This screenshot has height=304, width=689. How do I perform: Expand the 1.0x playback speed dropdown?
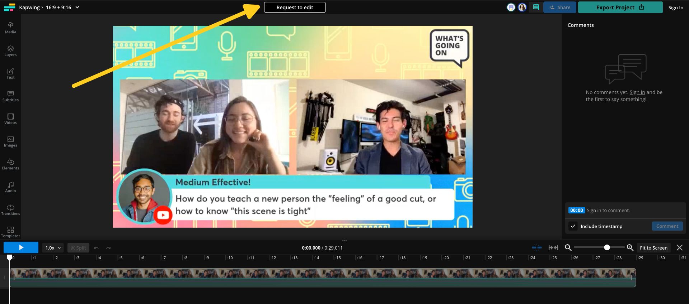(53, 248)
